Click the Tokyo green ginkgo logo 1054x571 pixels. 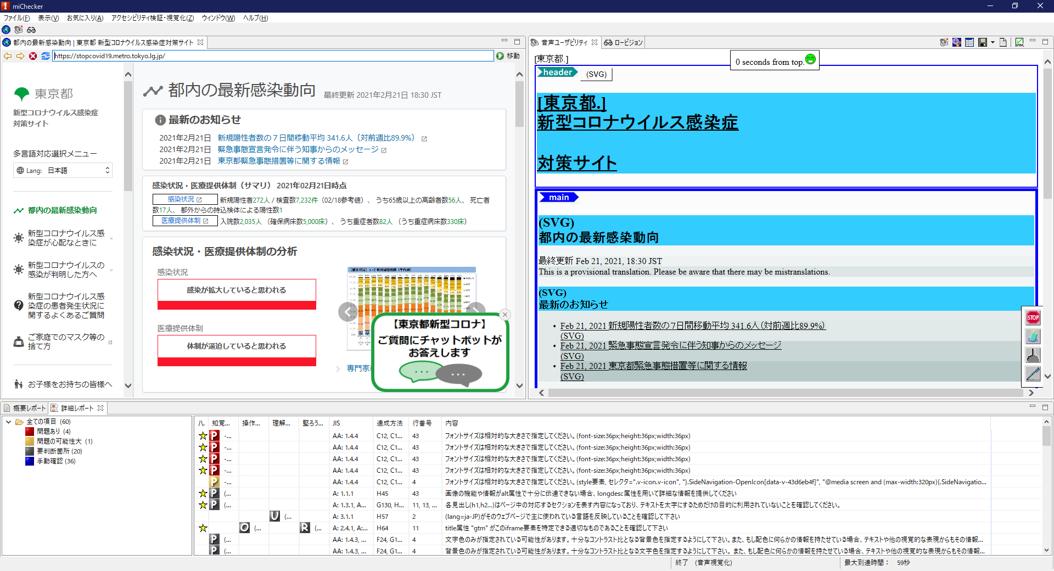[x=21, y=94]
